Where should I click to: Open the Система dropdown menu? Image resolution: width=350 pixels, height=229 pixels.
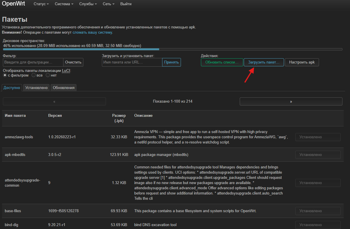click(64, 4)
